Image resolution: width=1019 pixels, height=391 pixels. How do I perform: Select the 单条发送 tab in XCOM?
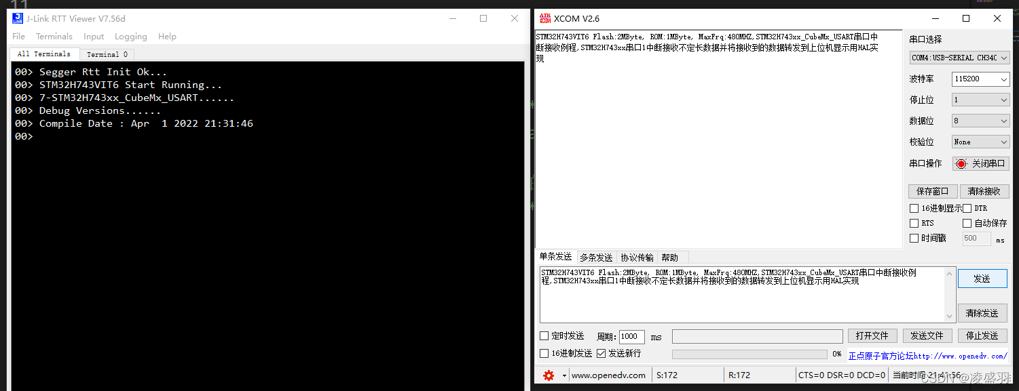(555, 257)
